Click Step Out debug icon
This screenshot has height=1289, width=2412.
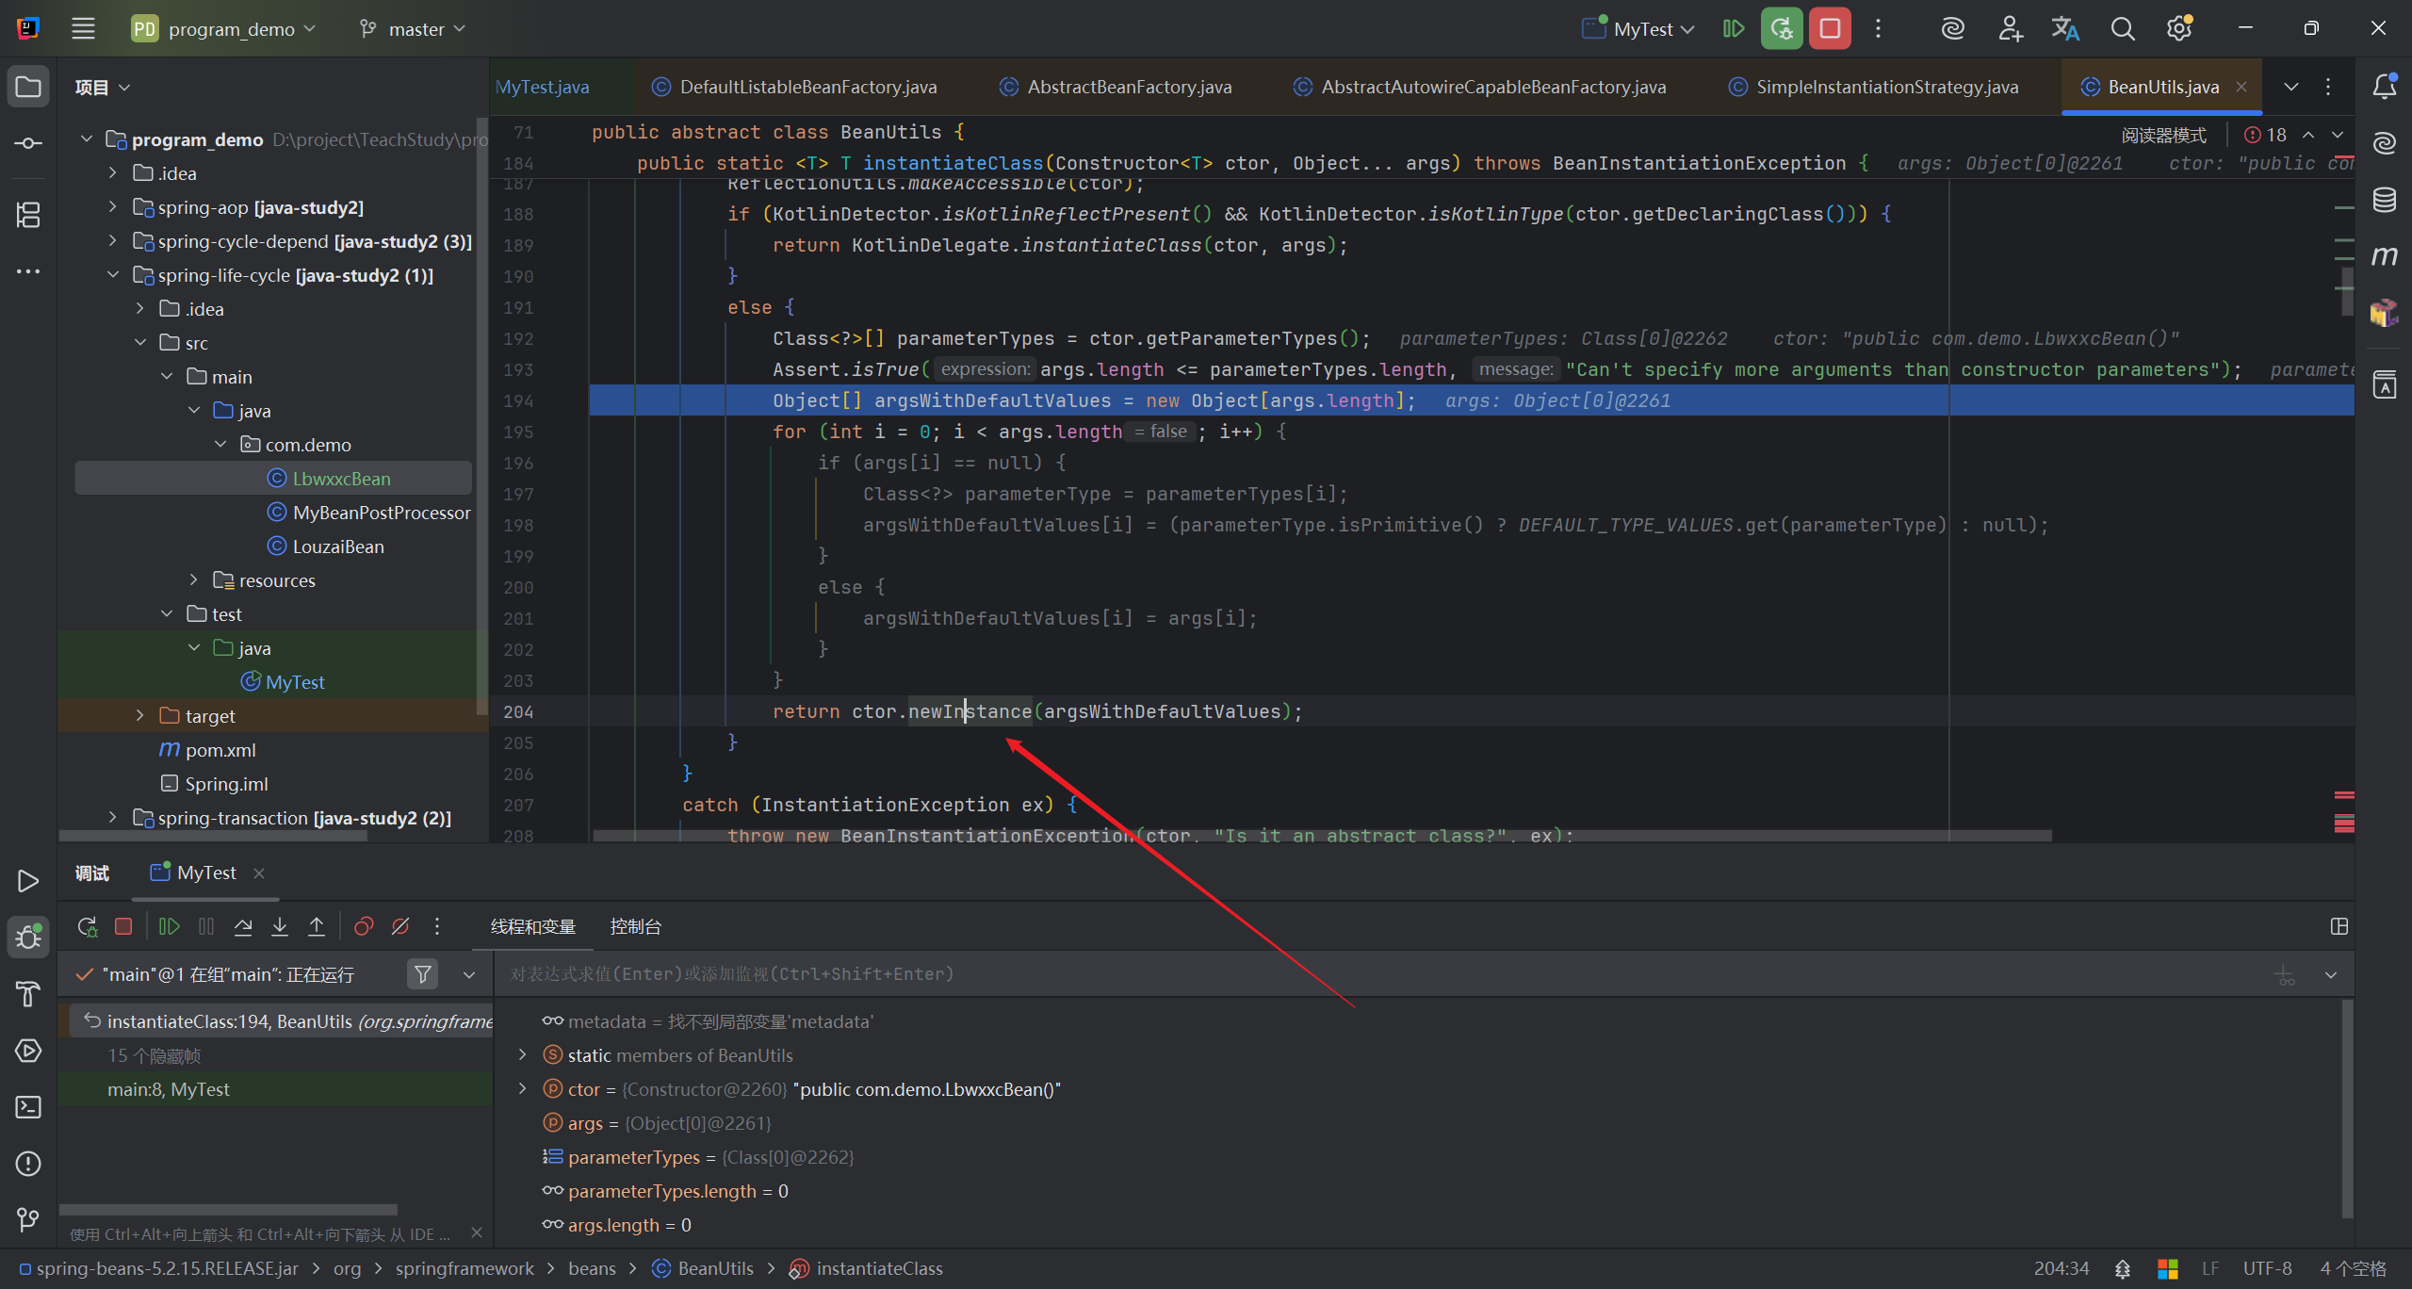click(x=317, y=927)
